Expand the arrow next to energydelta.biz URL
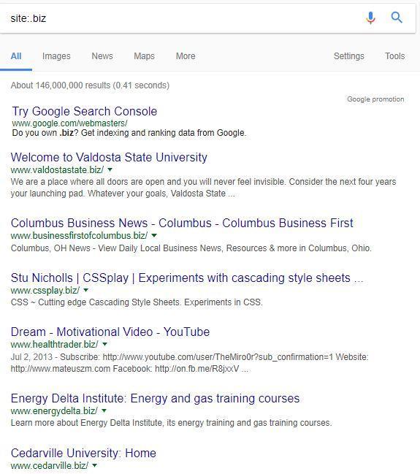 [104, 410]
